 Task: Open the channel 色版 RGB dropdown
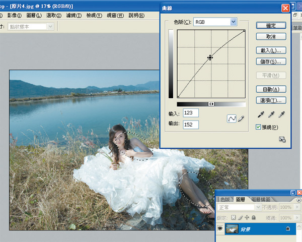[x=233, y=22]
